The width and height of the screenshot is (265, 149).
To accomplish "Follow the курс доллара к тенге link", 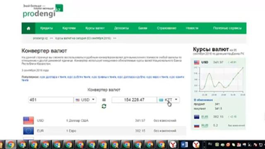I will click(x=53, y=77).
